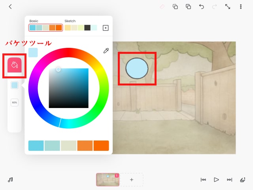Viewport: 253px width, 190px height.
Task: Toggle fullscreen with diagonal arrows icon
Action: click(228, 7)
